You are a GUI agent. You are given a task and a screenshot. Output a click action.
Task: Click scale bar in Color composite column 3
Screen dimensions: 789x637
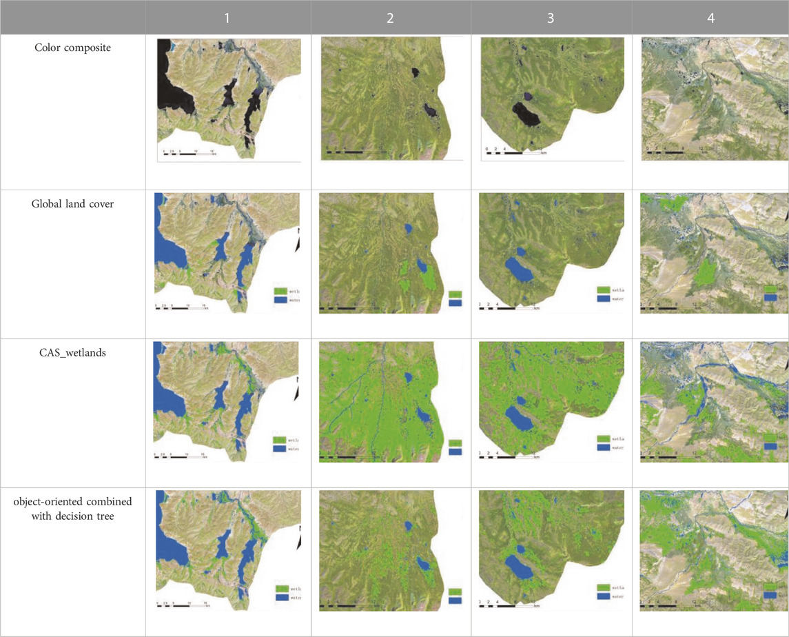pos(517,151)
